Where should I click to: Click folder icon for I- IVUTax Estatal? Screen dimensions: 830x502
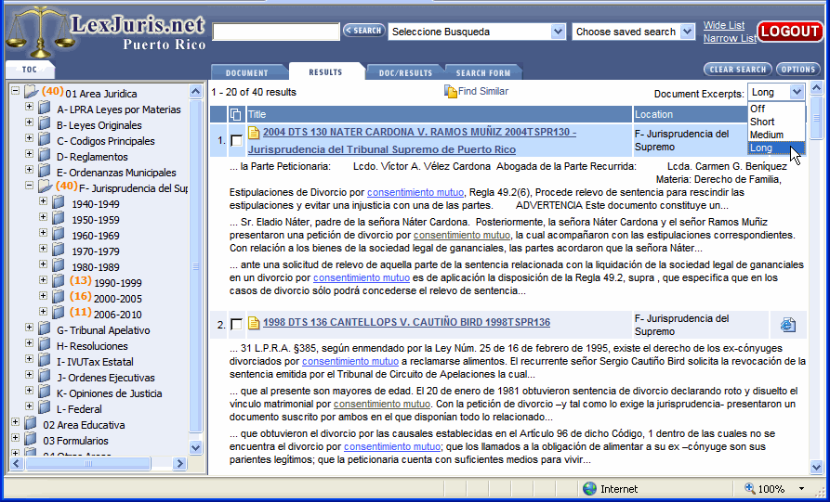[45, 361]
